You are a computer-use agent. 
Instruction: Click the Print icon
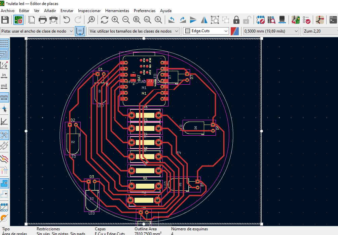42,20
